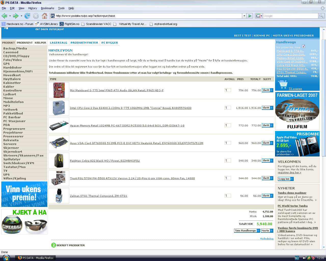326x261 pixels.
Task: Open the Bookmarks menu
Action: 48,8
